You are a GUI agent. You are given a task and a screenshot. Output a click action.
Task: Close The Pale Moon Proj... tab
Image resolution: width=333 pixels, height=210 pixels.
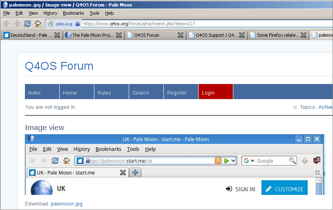click(119, 35)
